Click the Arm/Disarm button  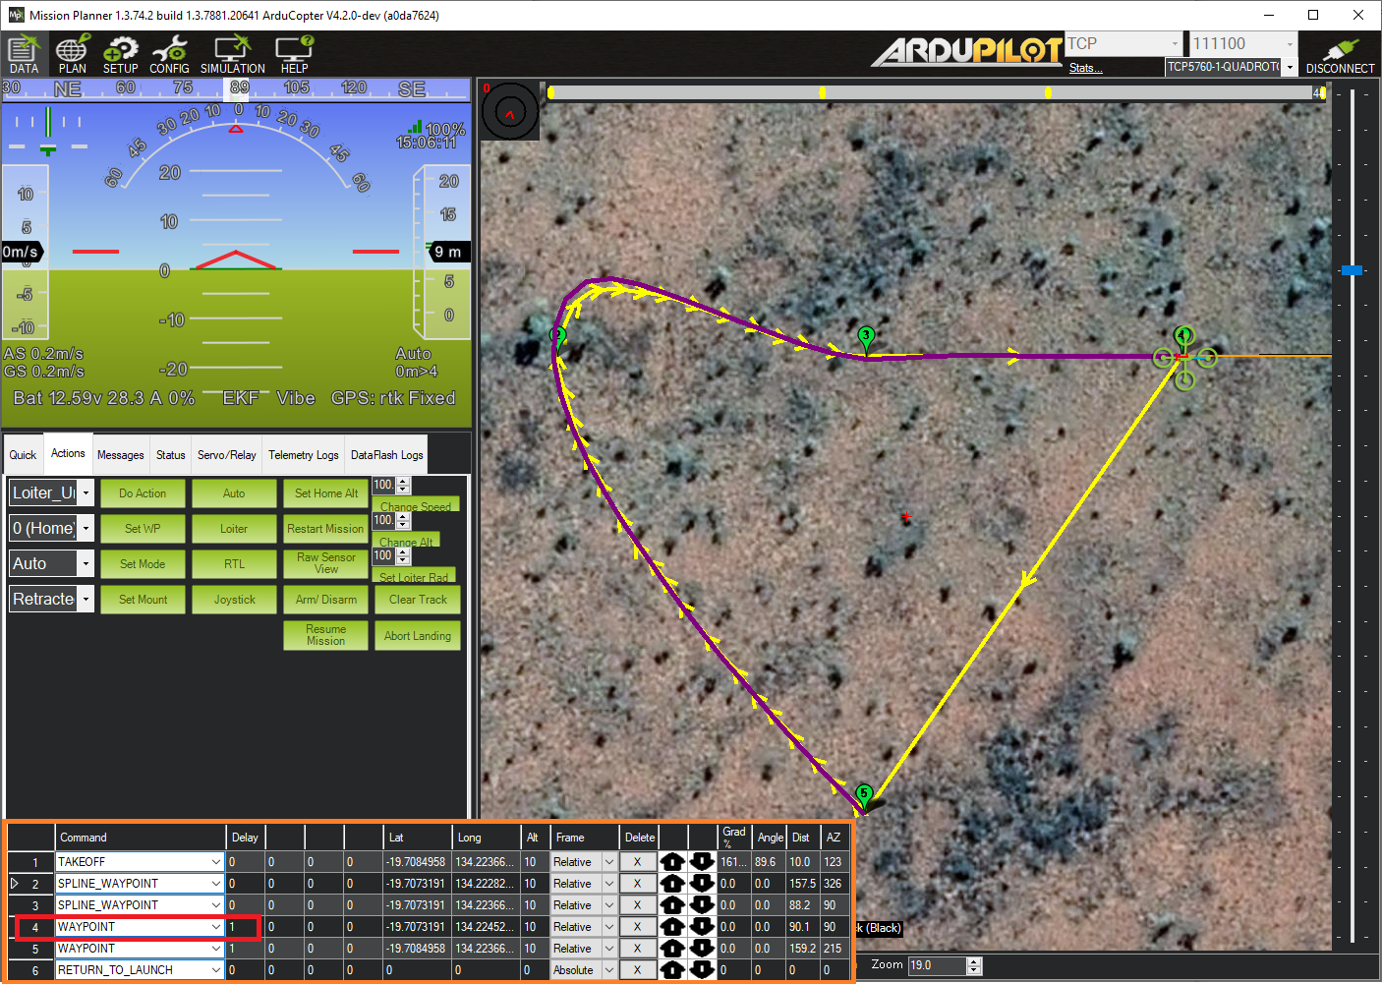click(x=325, y=599)
